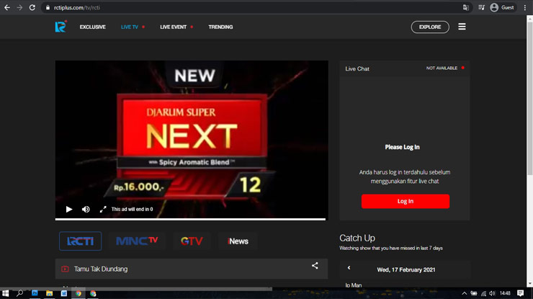Open the translate page icon

(466, 7)
